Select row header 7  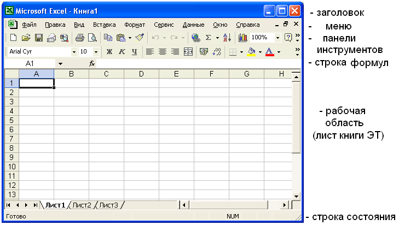(11, 139)
